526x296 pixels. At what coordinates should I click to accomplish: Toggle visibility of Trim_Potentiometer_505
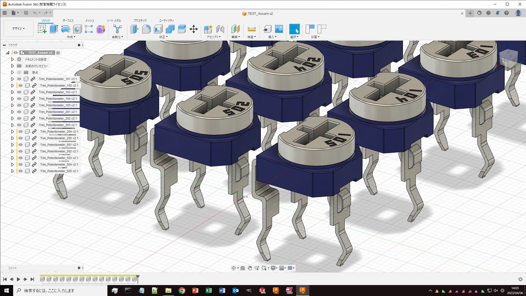(21, 171)
